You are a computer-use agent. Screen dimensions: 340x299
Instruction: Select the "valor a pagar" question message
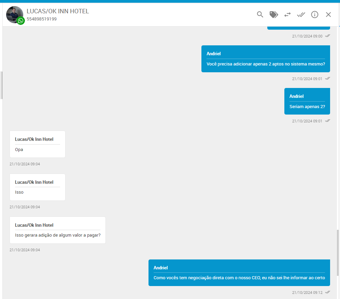(x=58, y=235)
